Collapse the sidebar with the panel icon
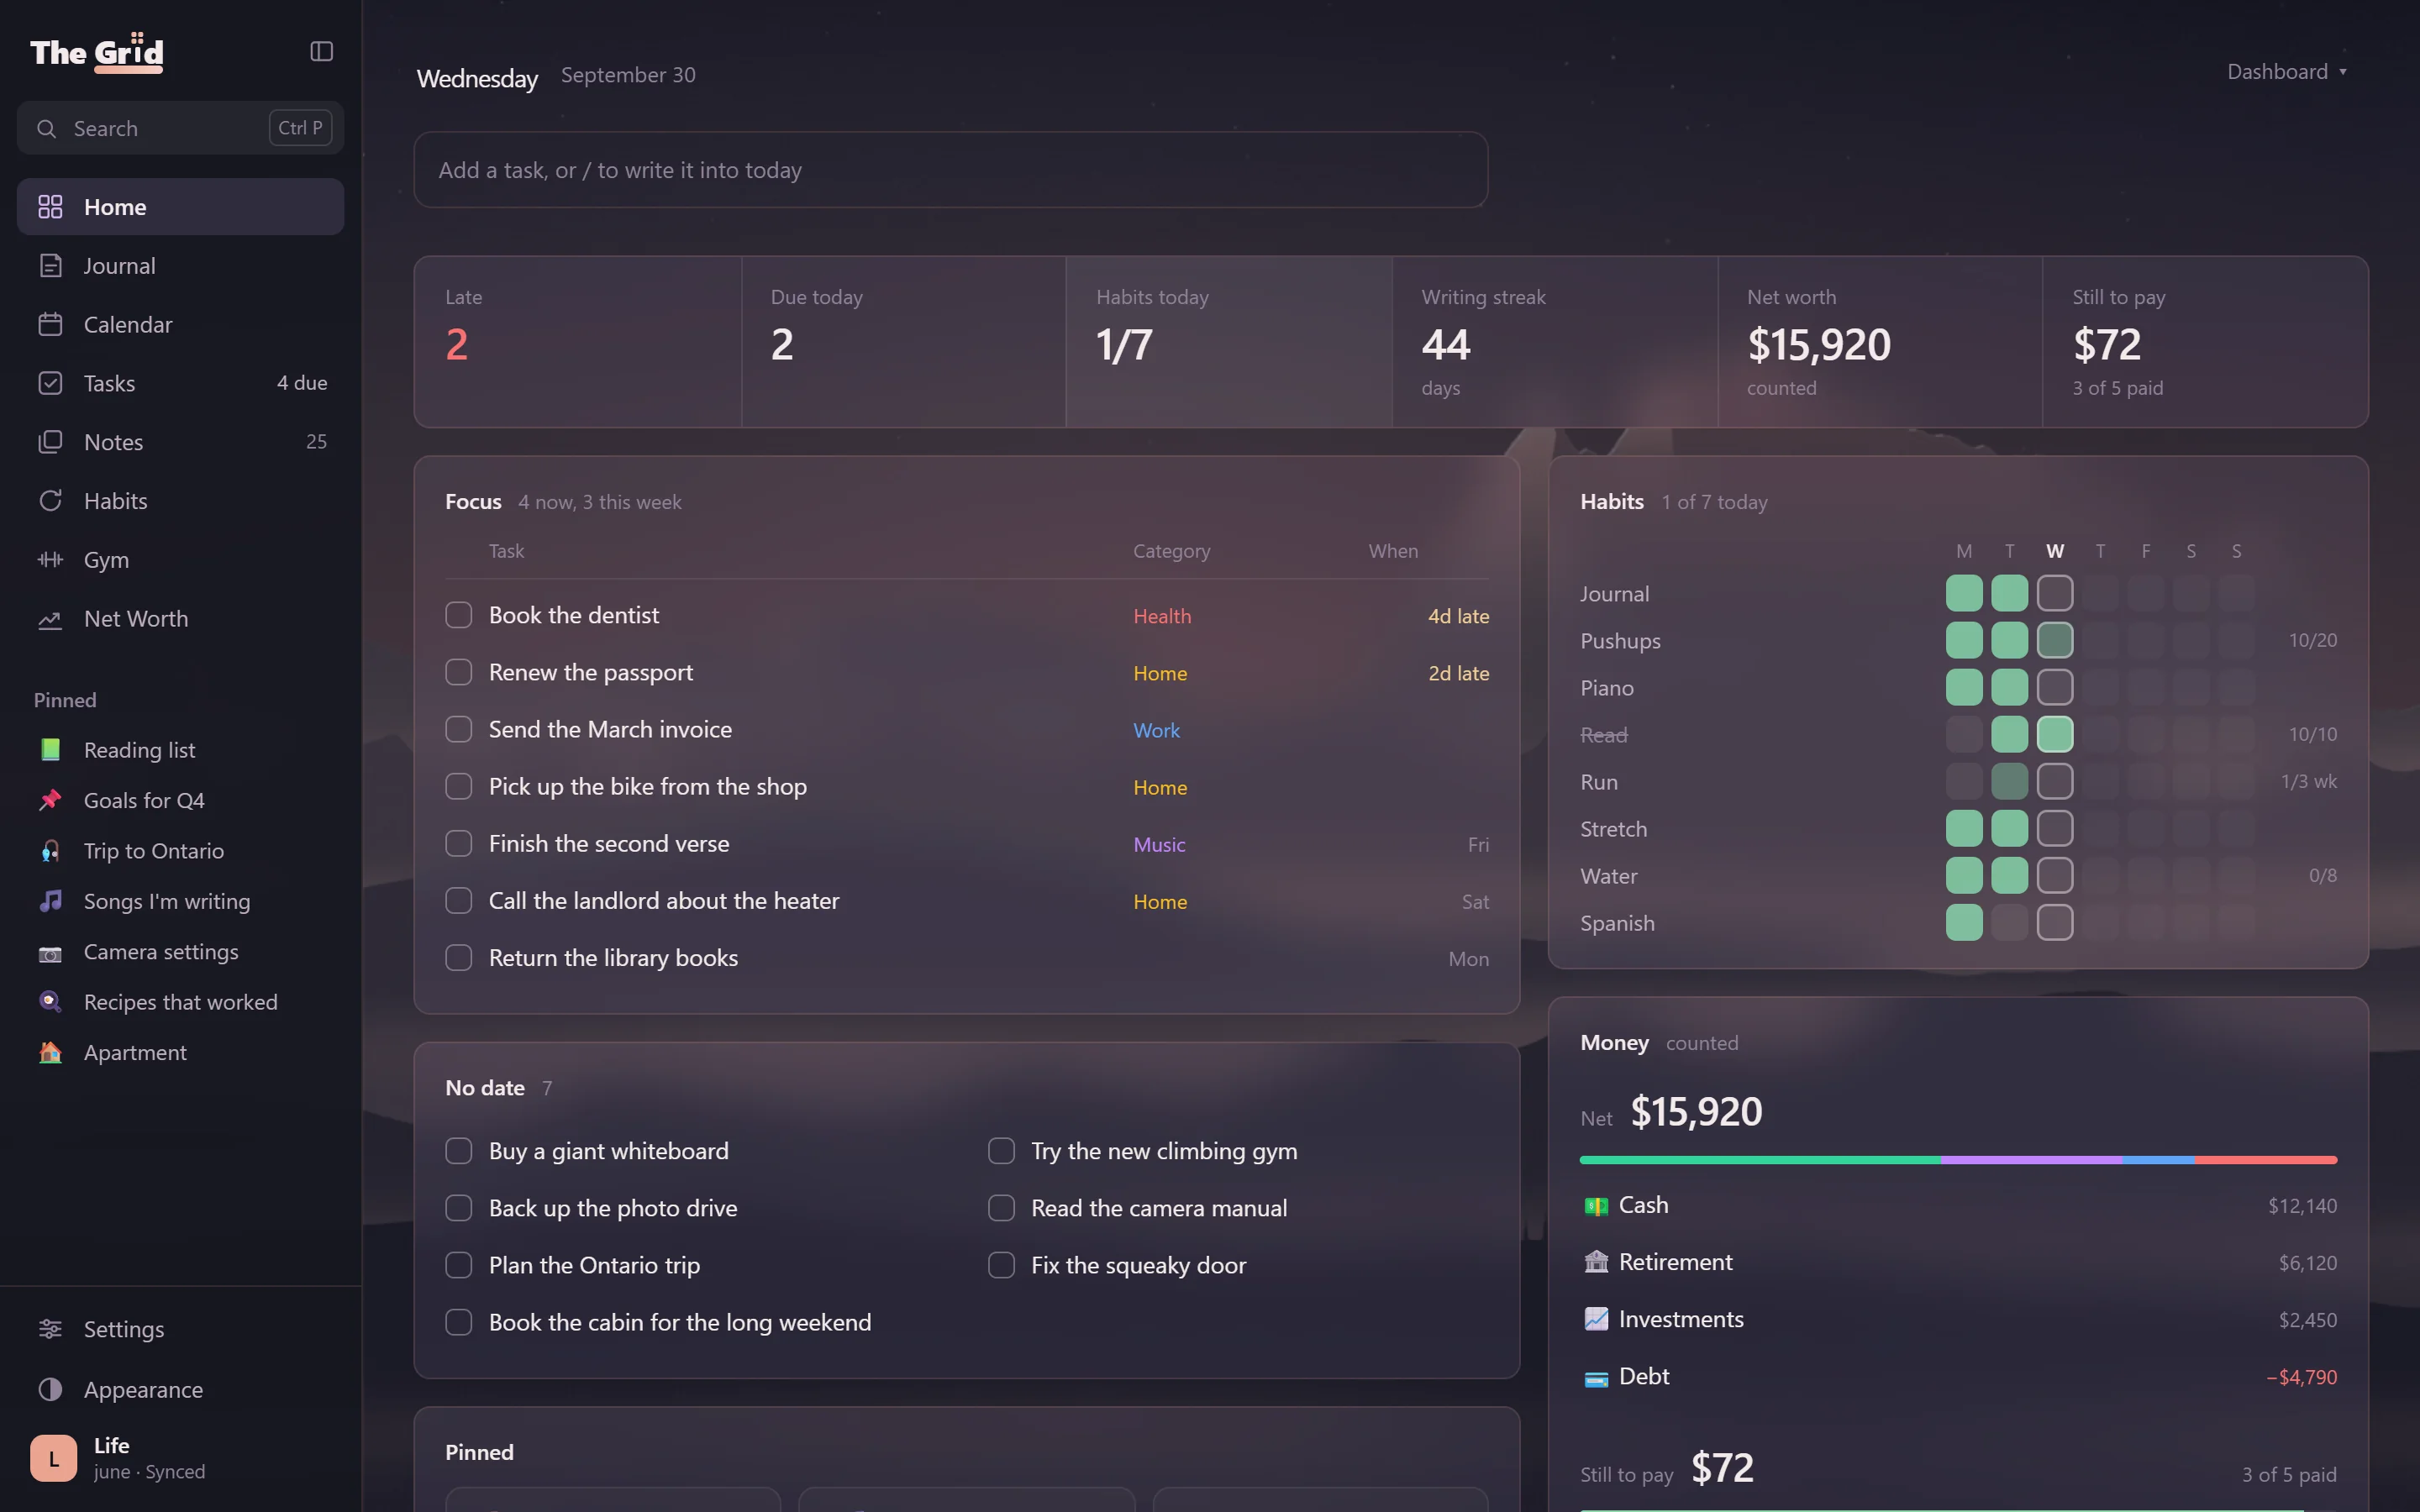This screenshot has width=2420, height=1512. coord(321,51)
